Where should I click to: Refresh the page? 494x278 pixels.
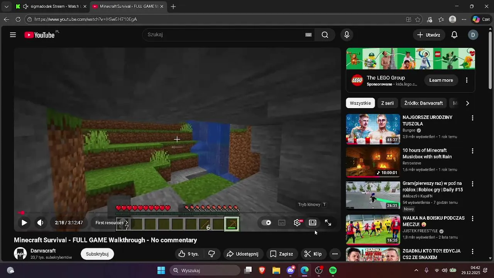coord(18,19)
